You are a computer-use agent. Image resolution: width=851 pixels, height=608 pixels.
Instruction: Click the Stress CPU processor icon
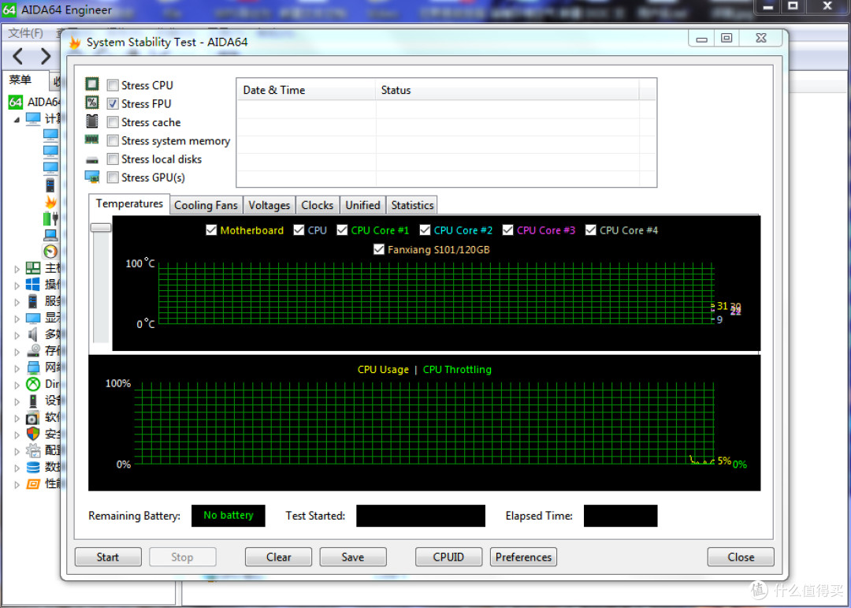coord(92,84)
